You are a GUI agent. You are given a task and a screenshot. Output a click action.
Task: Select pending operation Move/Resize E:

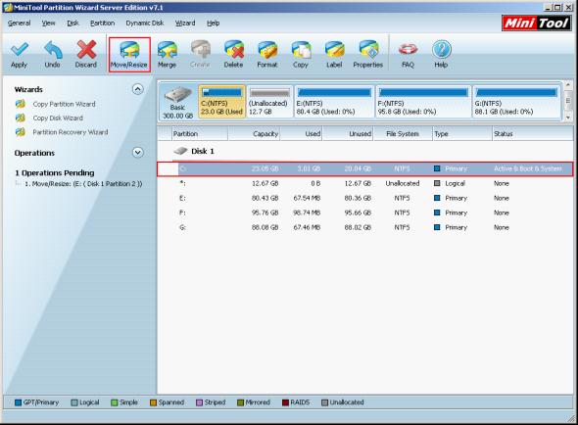click(83, 183)
